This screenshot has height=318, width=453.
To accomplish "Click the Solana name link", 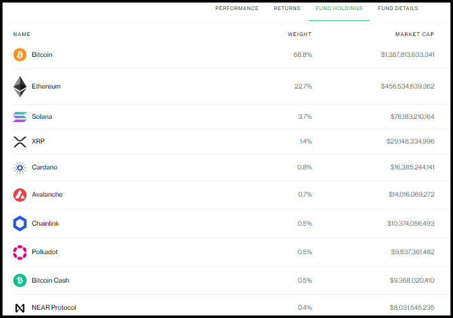I will 42,117.
